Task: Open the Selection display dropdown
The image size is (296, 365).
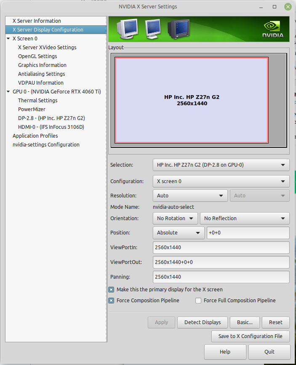Action: 221,165
